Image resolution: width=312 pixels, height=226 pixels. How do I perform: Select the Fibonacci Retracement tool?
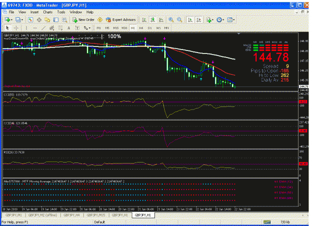(60, 28)
